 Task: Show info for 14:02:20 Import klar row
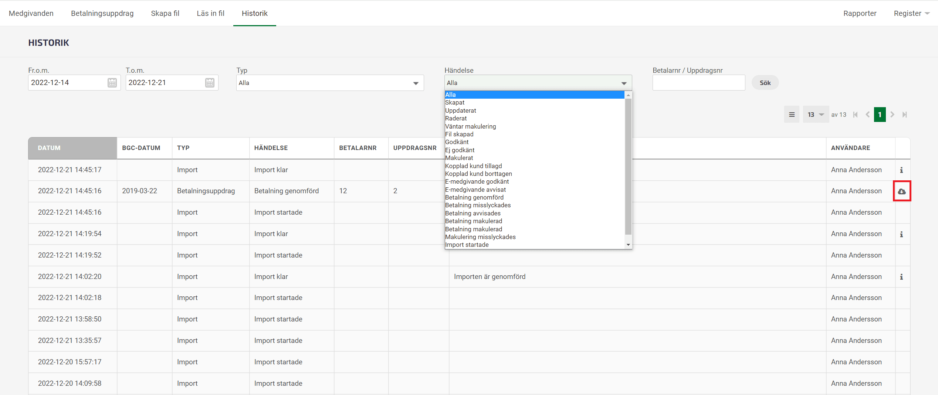(x=901, y=277)
